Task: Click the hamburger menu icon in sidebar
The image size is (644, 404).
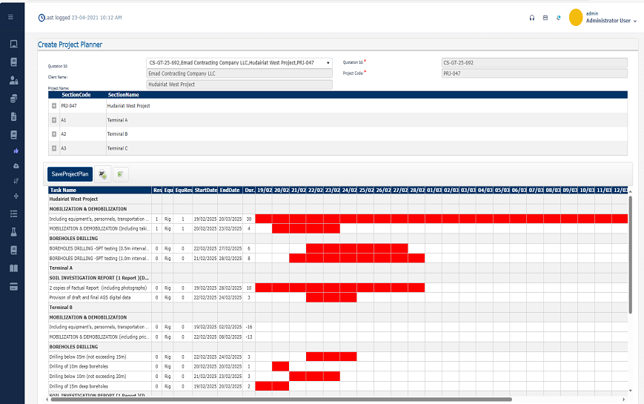Action: (x=10, y=16)
